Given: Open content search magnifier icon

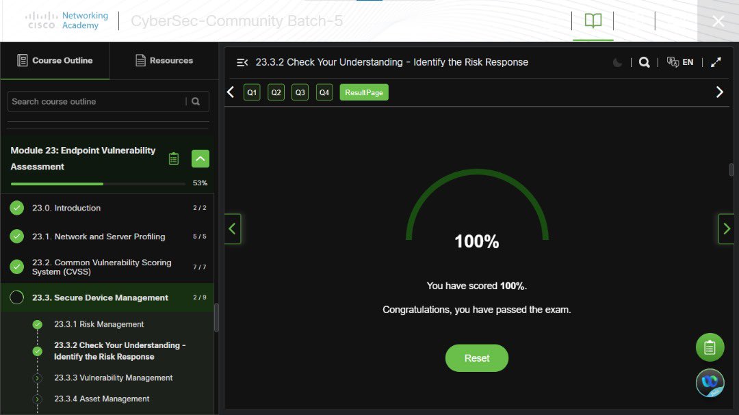Looking at the screenshot, I should 645,62.
